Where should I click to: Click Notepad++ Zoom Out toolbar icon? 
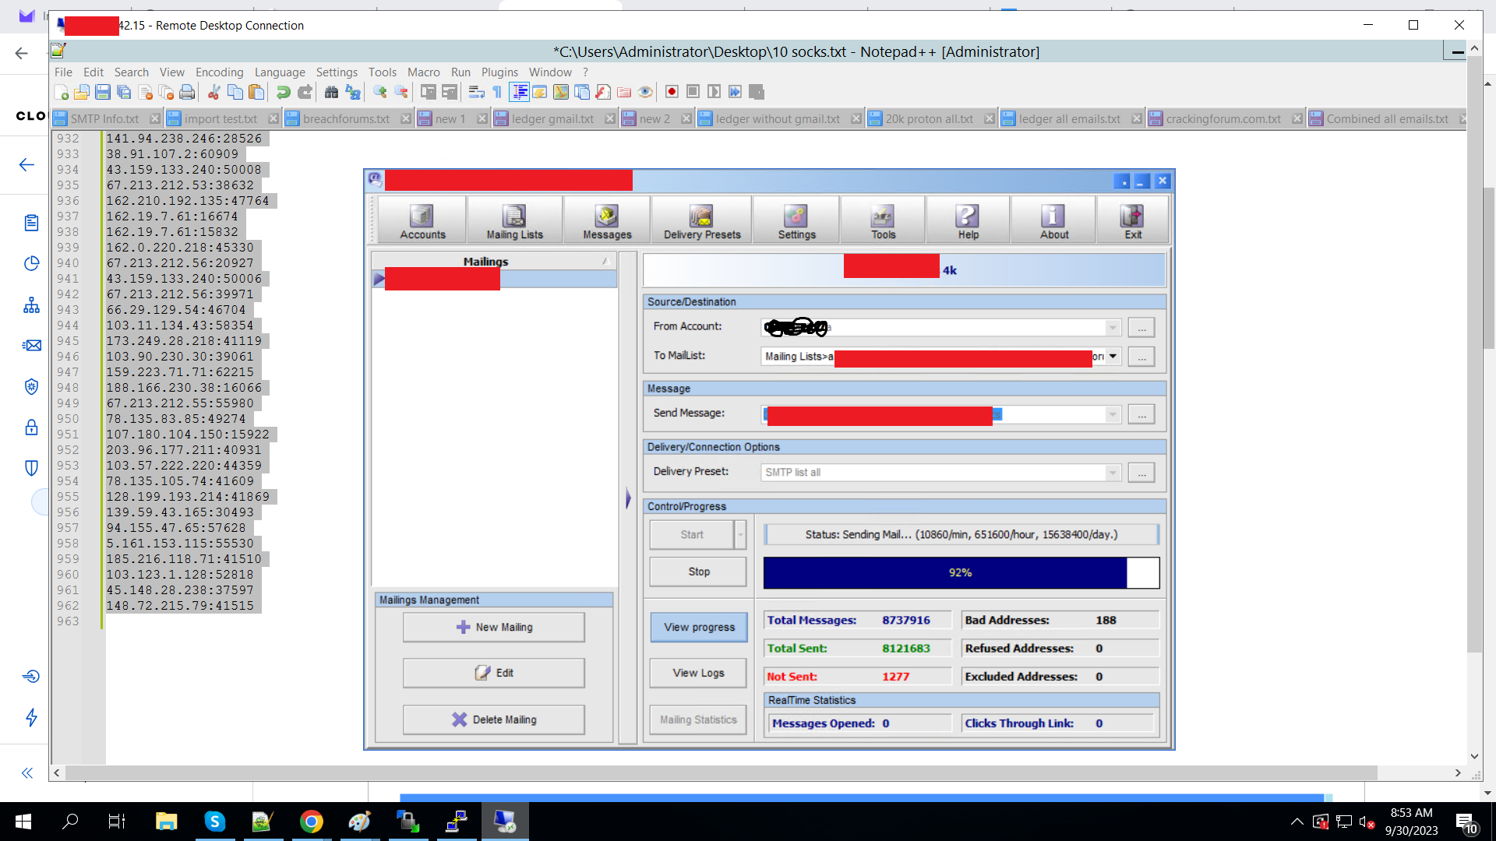(x=401, y=92)
